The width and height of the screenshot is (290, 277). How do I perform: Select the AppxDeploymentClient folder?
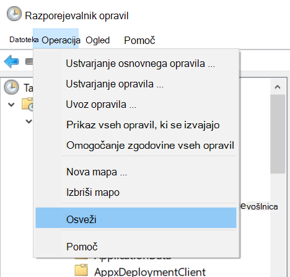(150, 272)
